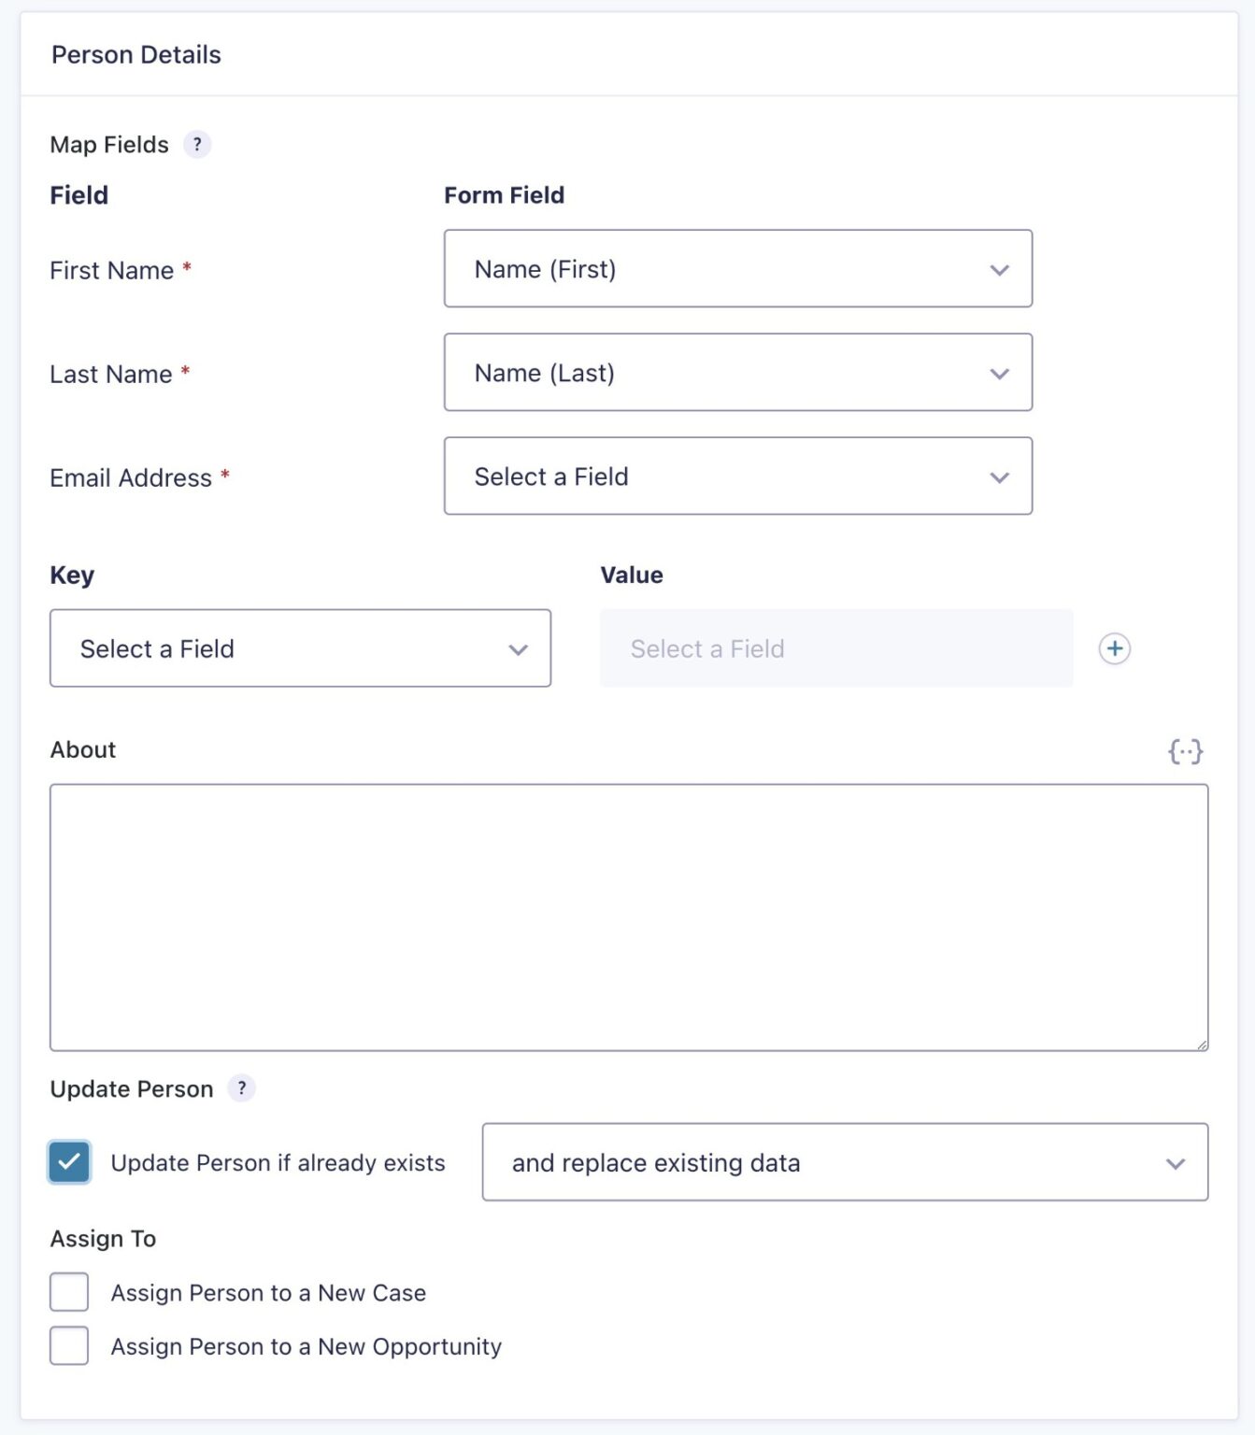Screen dimensions: 1255x1435
Task: Open the merge tags picker for About
Action: [1187, 750]
